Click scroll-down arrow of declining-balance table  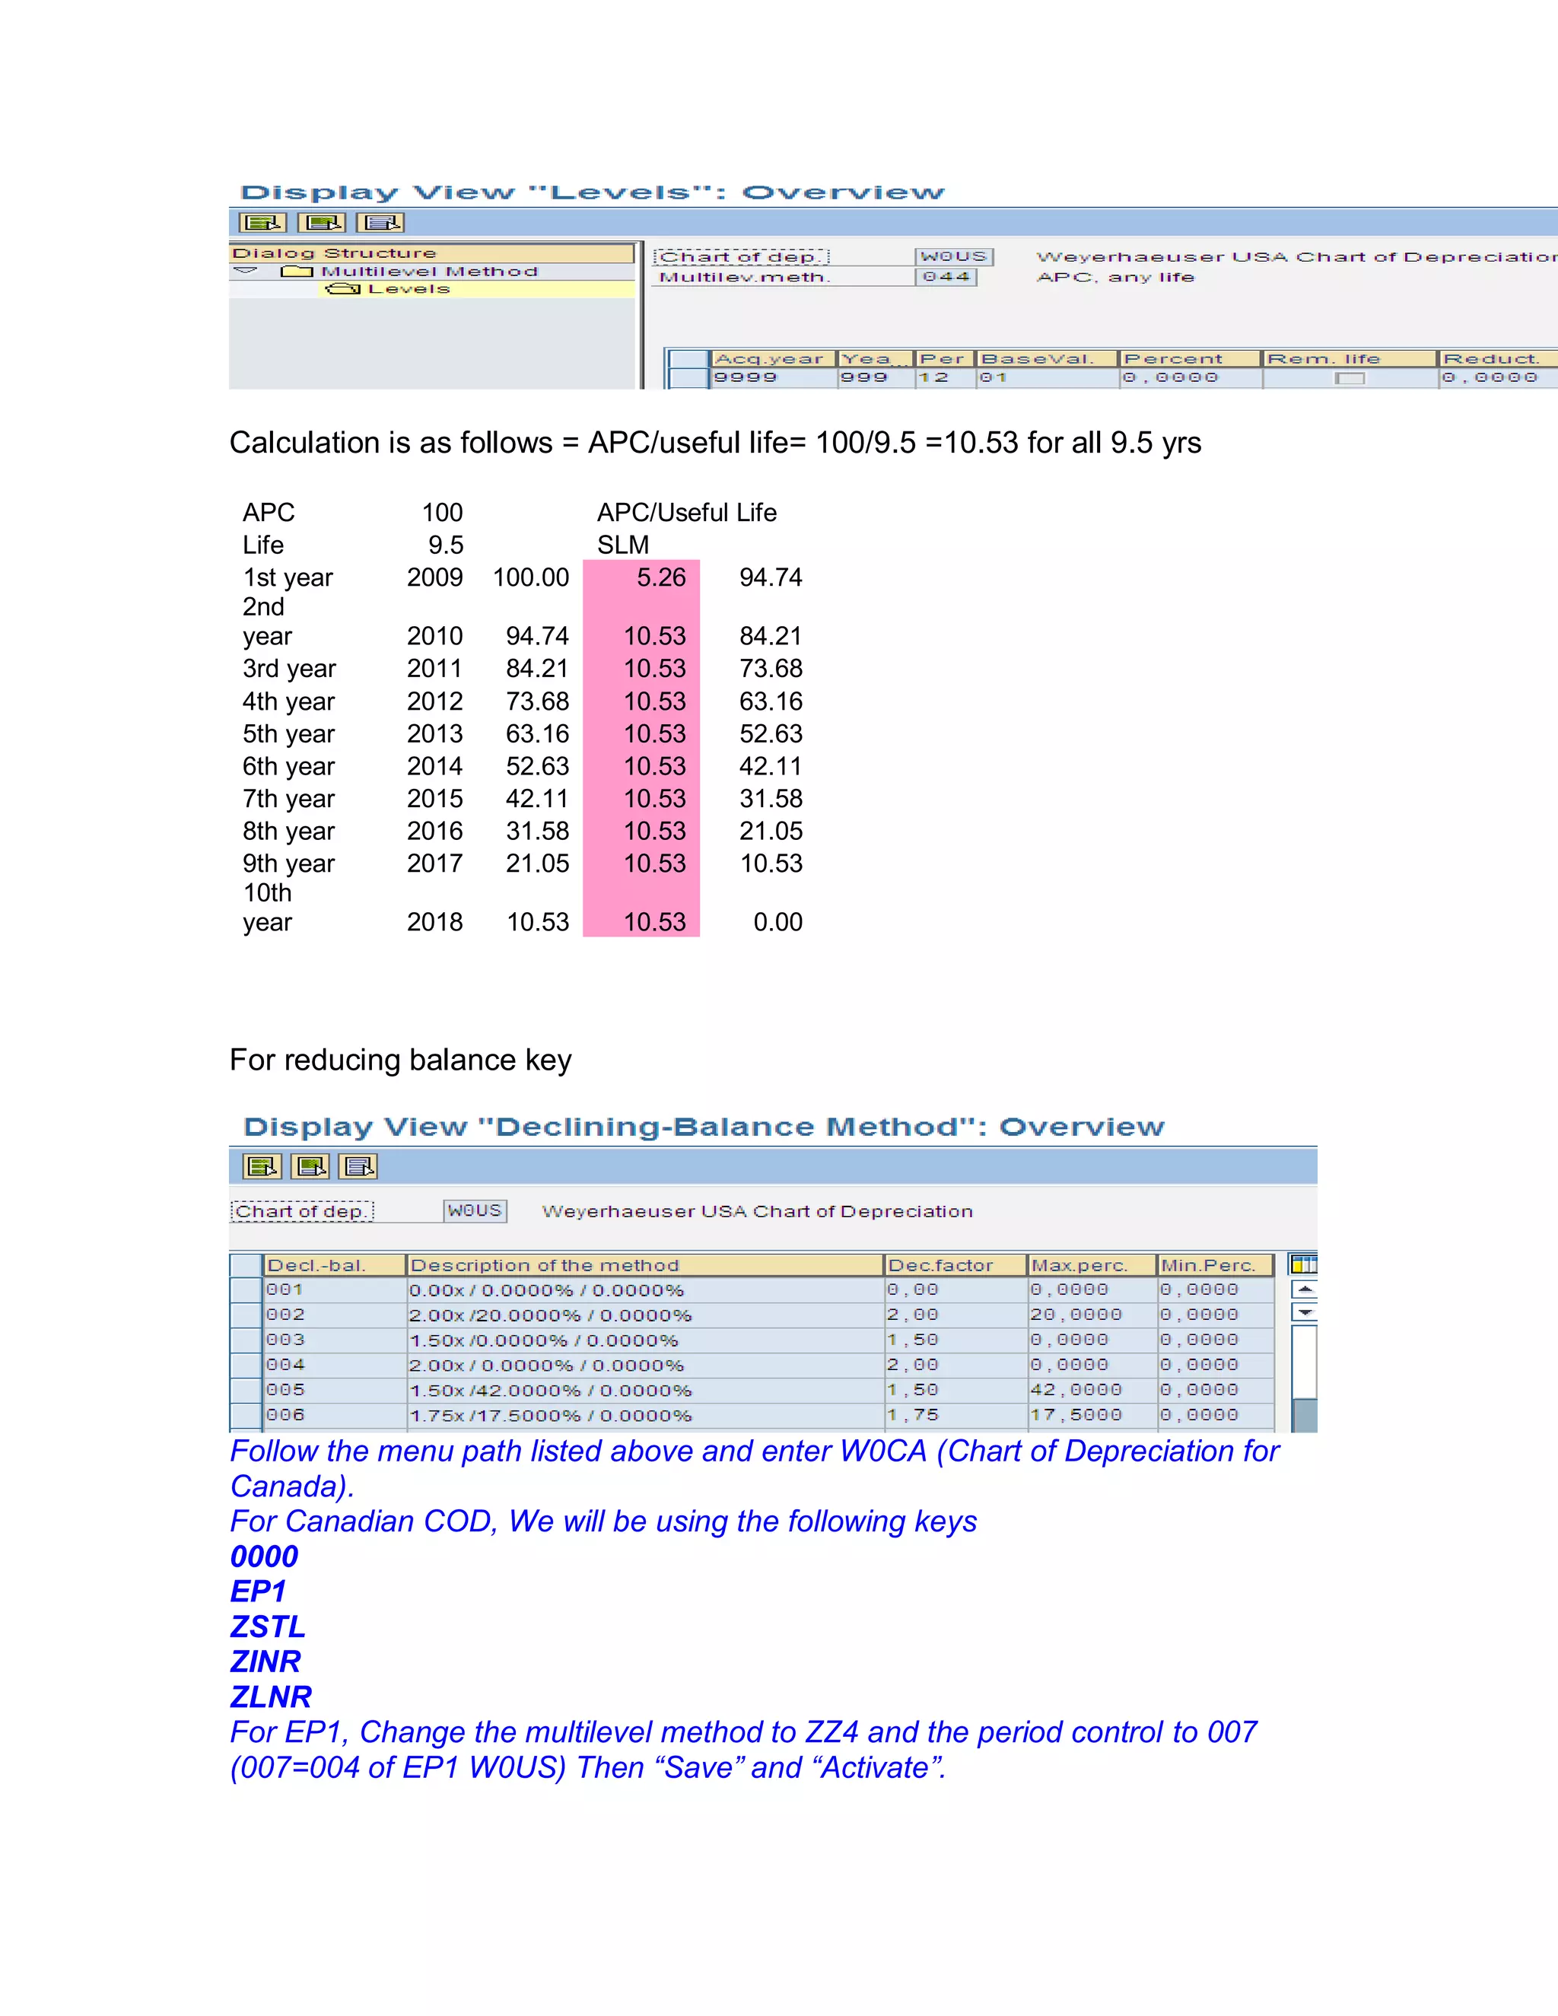[1304, 1312]
